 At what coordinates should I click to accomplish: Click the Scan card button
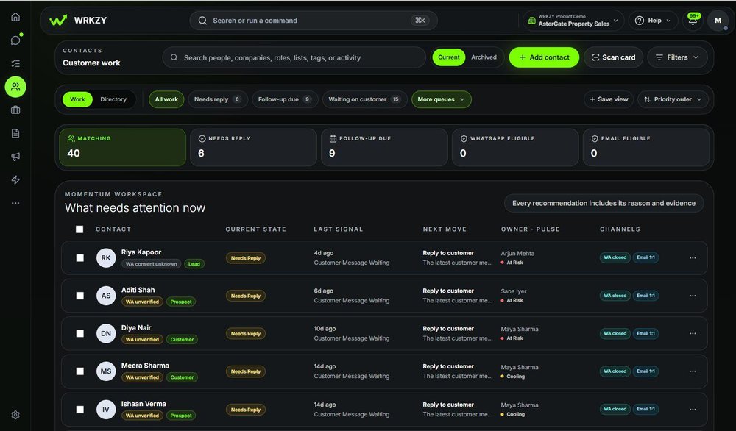(x=614, y=57)
